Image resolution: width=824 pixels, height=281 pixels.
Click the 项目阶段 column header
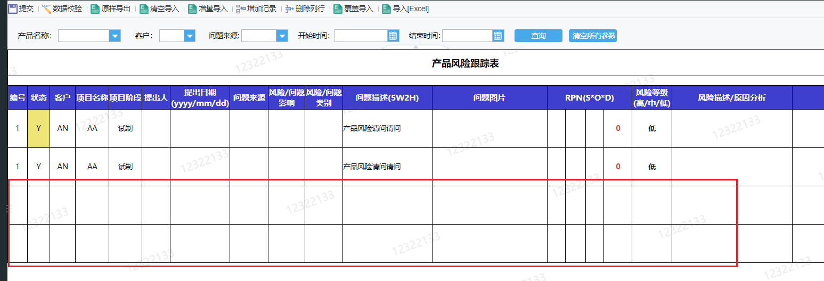pyautogui.click(x=126, y=98)
